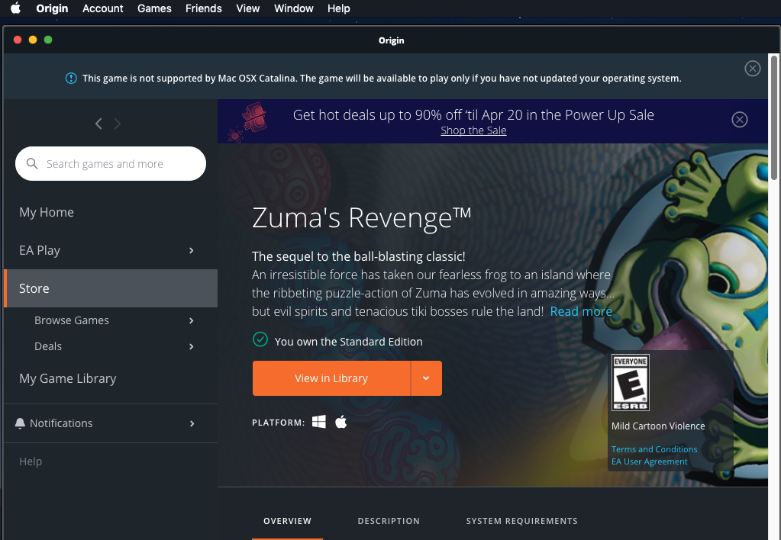This screenshot has width=781, height=540.
Task: Open the Apple menu
Action: (x=16, y=8)
